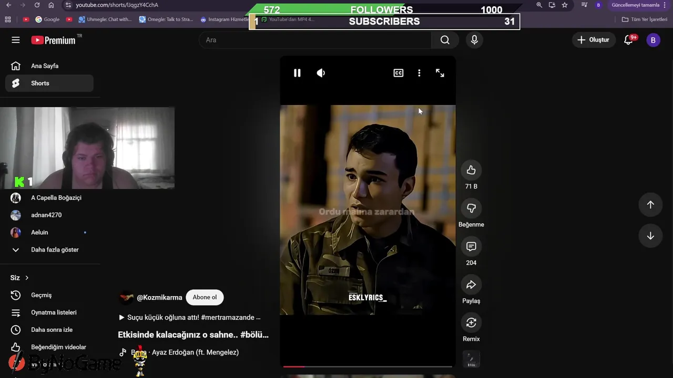The width and height of the screenshot is (673, 378).
Task: Expand Daha fazla göster in subscriptions
Action: point(49,250)
